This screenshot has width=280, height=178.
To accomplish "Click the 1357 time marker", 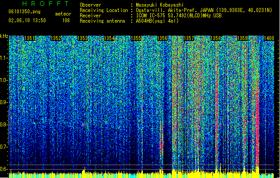I will pyautogui.click(x=189, y=38).
